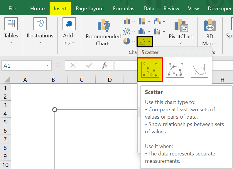The height and width of the screenshot is (169, 233).
Task: Insert a Hierarchy chart
Action: [x=142, y=21]
